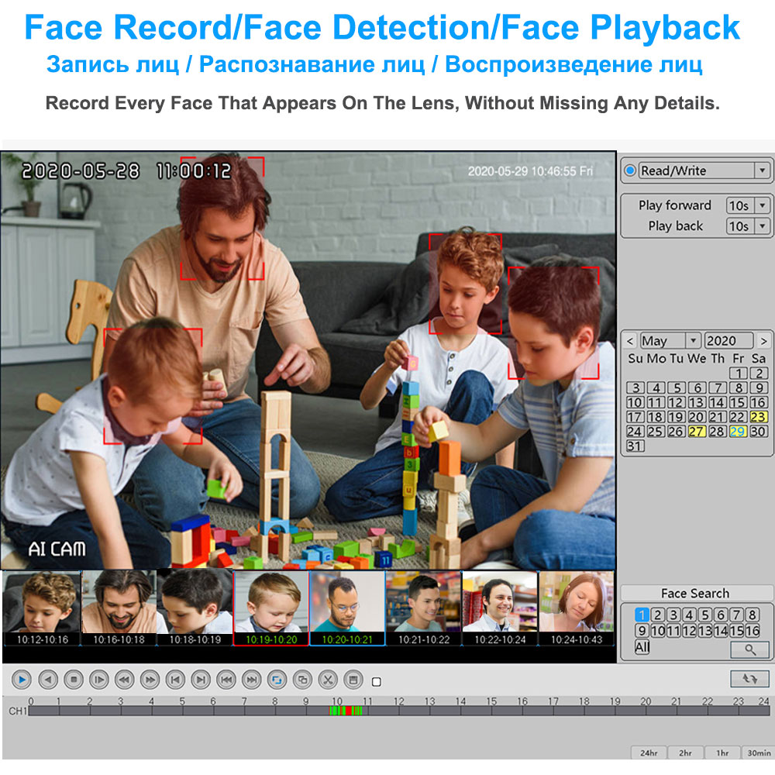The height and width of the screenshot is (775, 775).
Task: Rewind the recording
Action: point(124,680)
